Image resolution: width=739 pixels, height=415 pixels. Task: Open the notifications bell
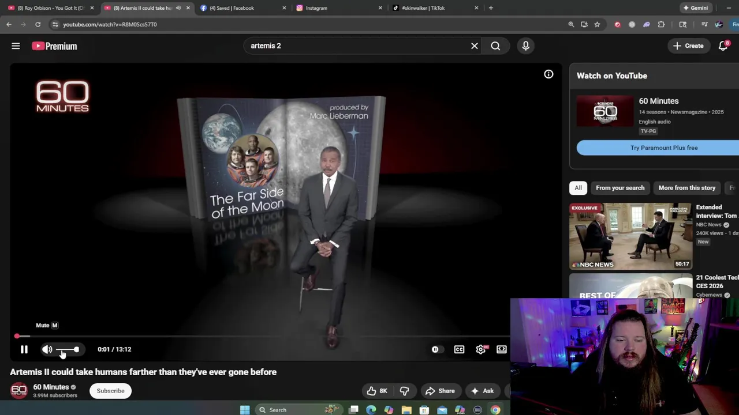point(723,46)
